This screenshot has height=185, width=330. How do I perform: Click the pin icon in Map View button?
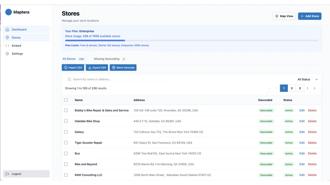point(277,16)
